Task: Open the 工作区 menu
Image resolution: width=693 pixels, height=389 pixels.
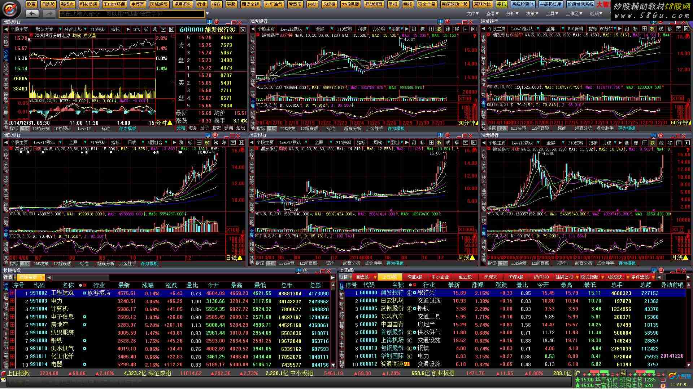Action: (574, 14)
